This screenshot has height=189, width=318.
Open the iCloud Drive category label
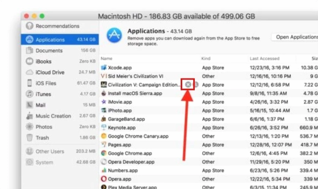(50, 72)
